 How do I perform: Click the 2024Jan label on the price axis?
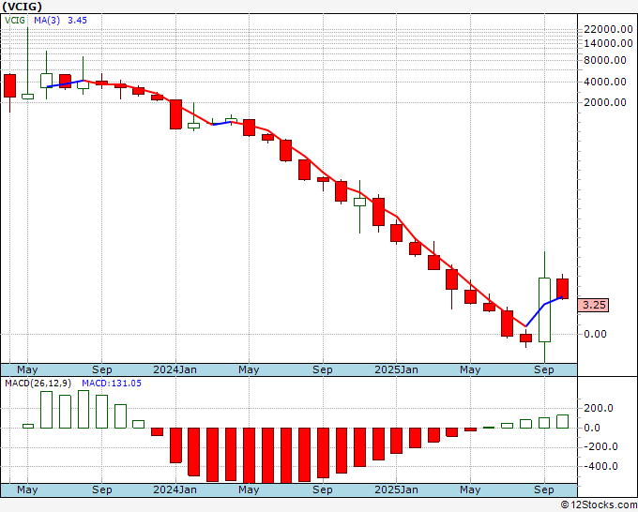[175, 369]
